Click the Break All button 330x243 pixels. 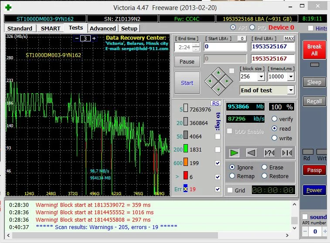[x=314, y=50]
